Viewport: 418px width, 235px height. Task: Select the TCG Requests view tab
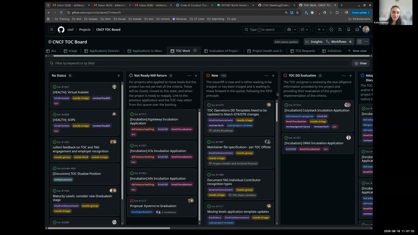[303, 51]
